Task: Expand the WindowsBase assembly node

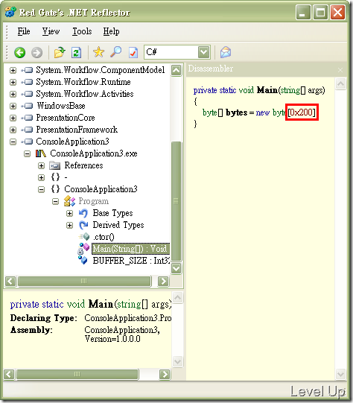Action: pyautogui.click(x=13, y=106)
